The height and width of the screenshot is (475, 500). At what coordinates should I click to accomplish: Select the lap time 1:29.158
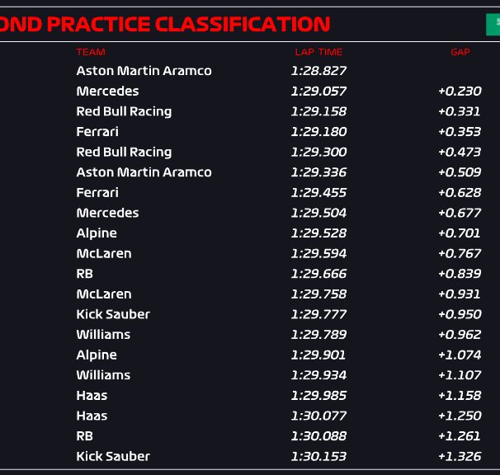(318, 111)
